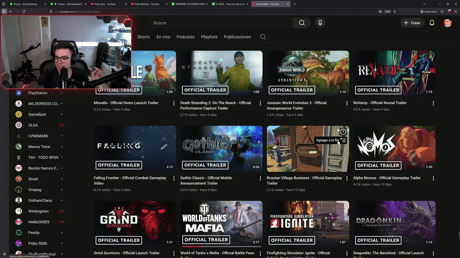Open a new browser tab with plus button
The height and width of the screenshot is (258, 460).
tap(294, 4)
